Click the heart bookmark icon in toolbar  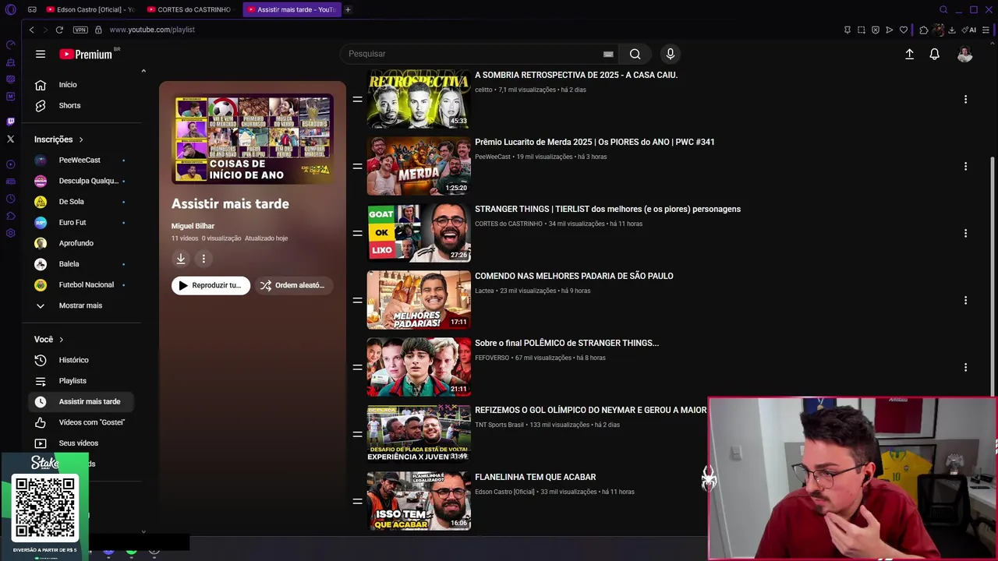[904, 30]
